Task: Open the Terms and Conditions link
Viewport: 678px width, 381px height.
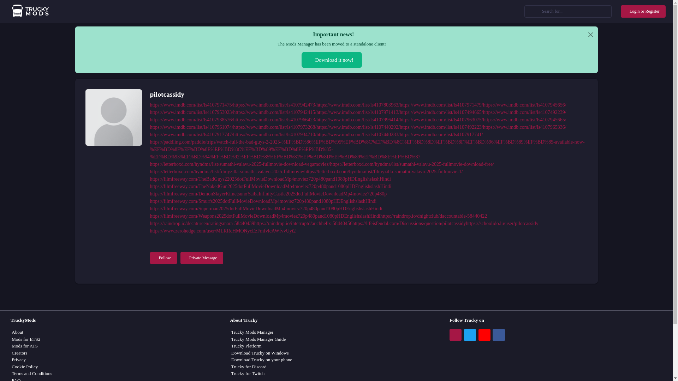Action: click(32, 374)
